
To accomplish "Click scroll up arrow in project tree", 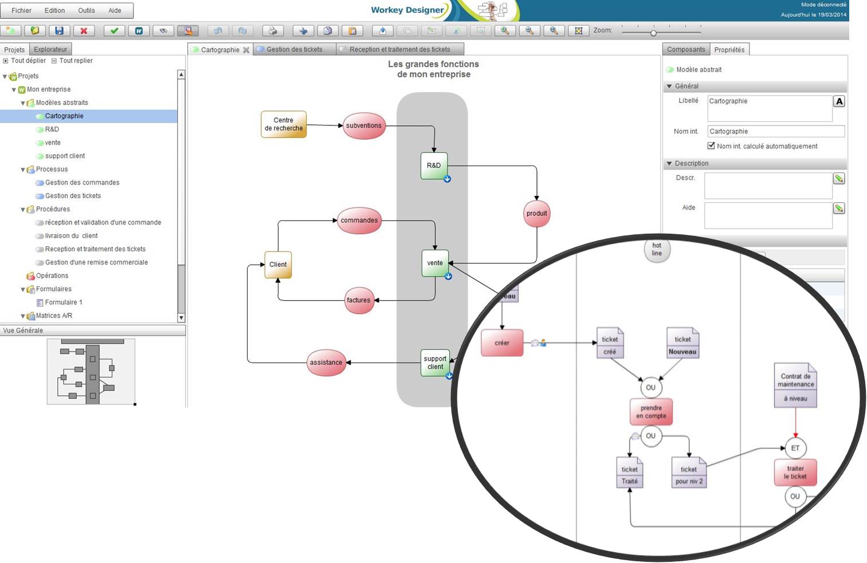I will tap(181, 74).
